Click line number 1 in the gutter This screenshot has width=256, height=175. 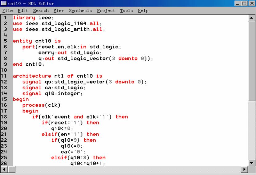pyautogui.click(x=6, y=18)
